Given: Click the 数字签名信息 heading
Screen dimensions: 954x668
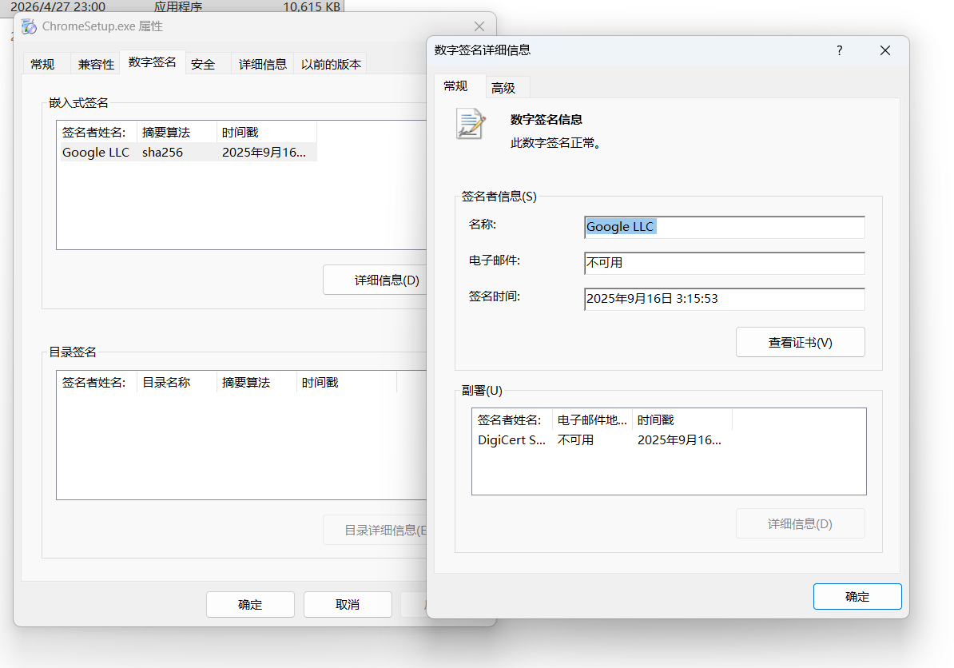Looking at the screenshot, I should 547,120.
